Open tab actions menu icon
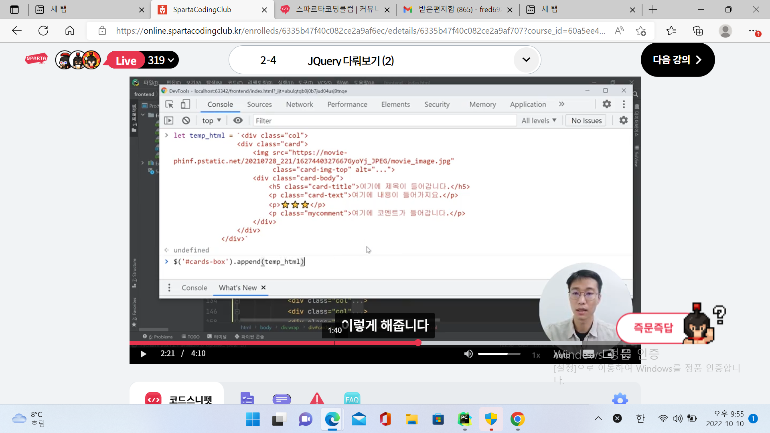This screenshot has height=433, width=770. (14, 10)
